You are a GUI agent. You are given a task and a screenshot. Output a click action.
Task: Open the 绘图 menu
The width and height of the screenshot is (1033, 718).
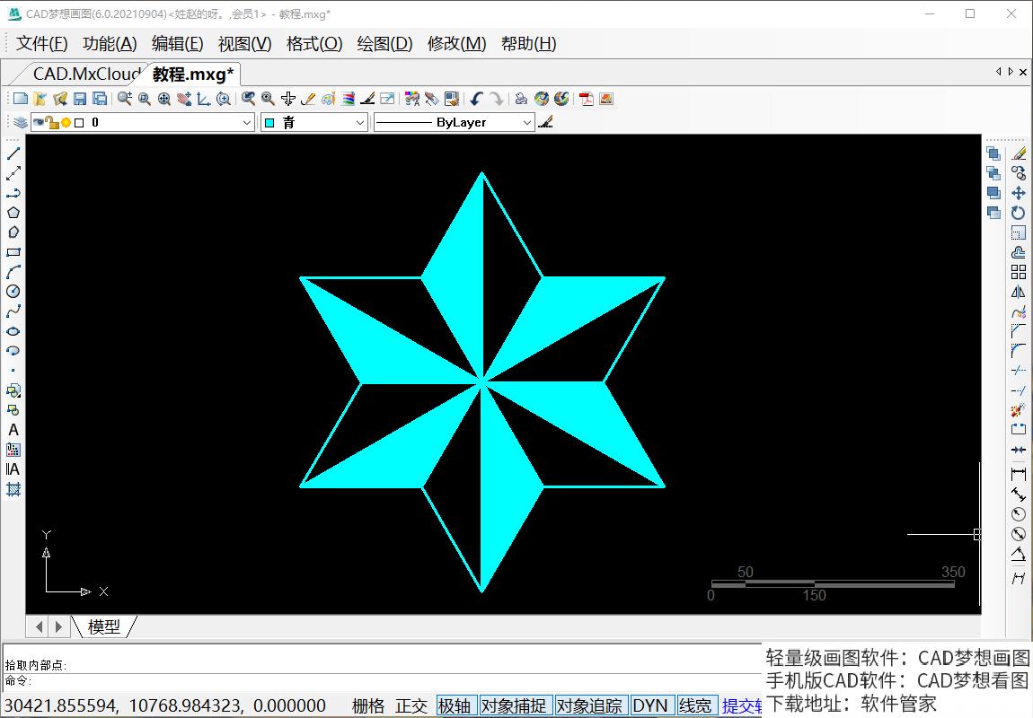pyautogui.click(x=384, y=43)
